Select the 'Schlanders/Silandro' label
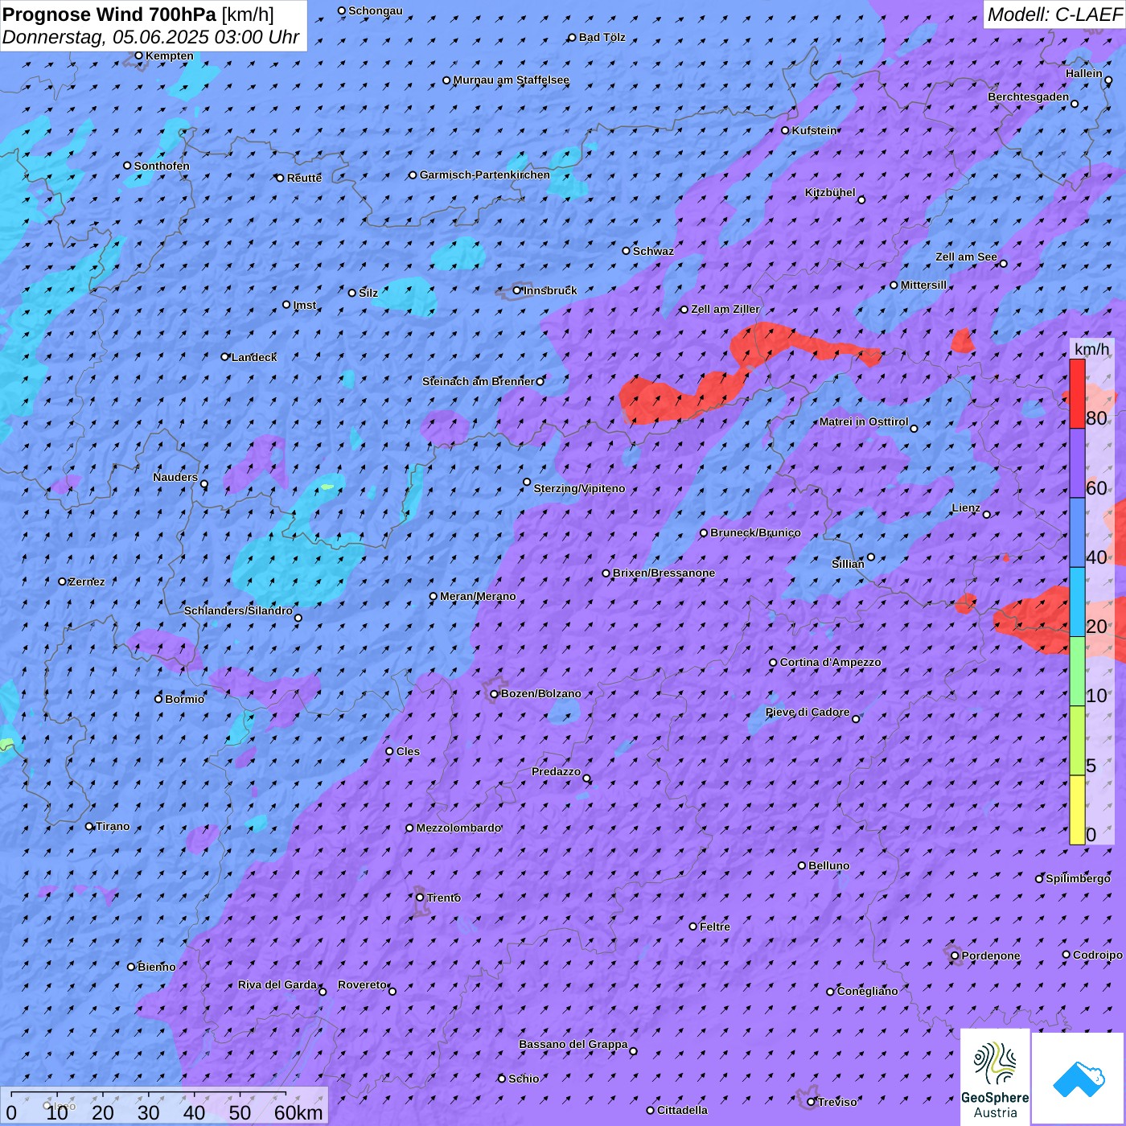The image size is (1126, 1126). (x=238, y=610)
